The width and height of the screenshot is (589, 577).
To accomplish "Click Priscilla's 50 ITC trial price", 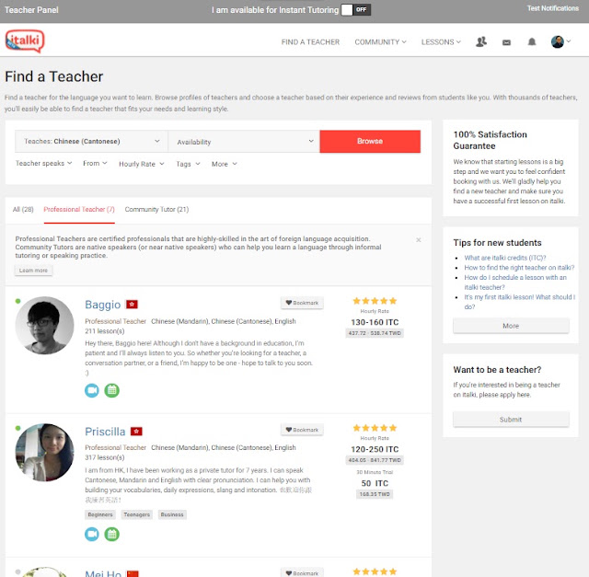I will click(x=375, y=483).
